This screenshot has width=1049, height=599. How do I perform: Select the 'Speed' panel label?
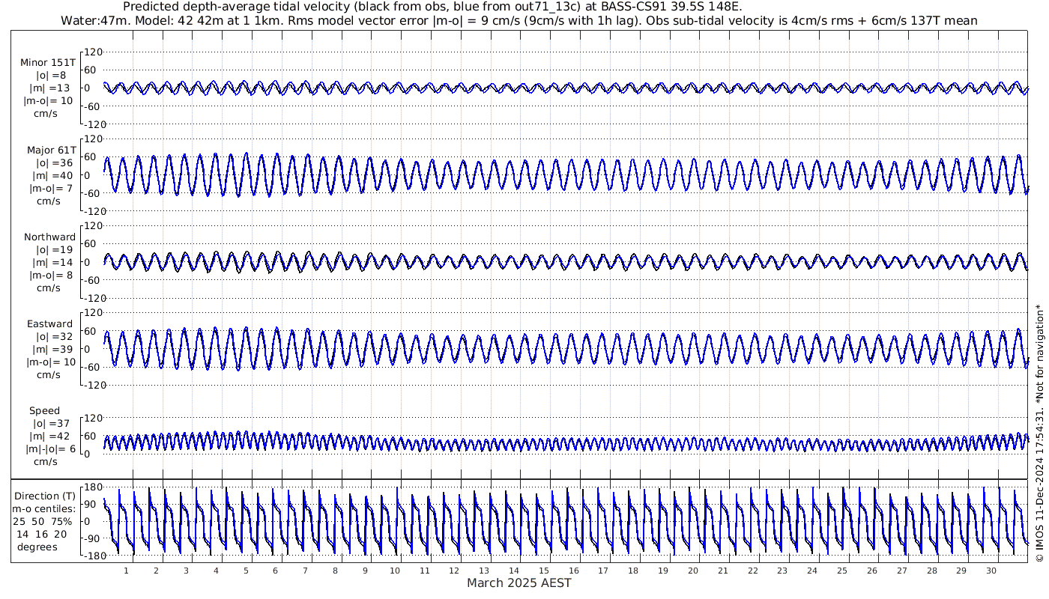pyautogui.click(x=45, y=411)
